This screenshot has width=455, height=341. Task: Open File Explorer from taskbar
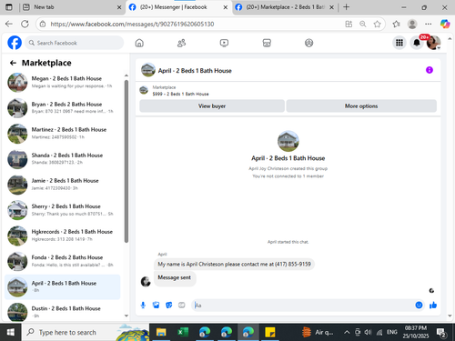click(x=161, y=332)
